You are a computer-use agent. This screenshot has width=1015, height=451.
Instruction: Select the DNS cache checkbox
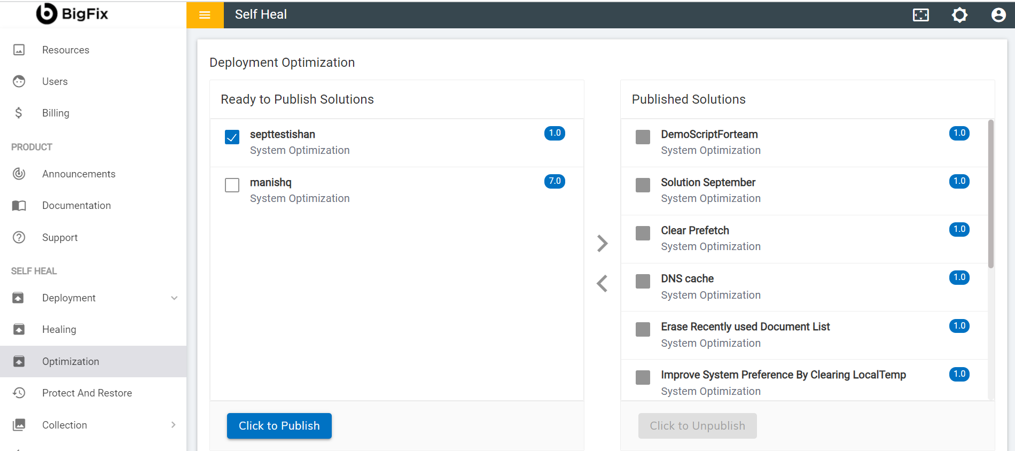pyautogui.click(x=643, y=281)
